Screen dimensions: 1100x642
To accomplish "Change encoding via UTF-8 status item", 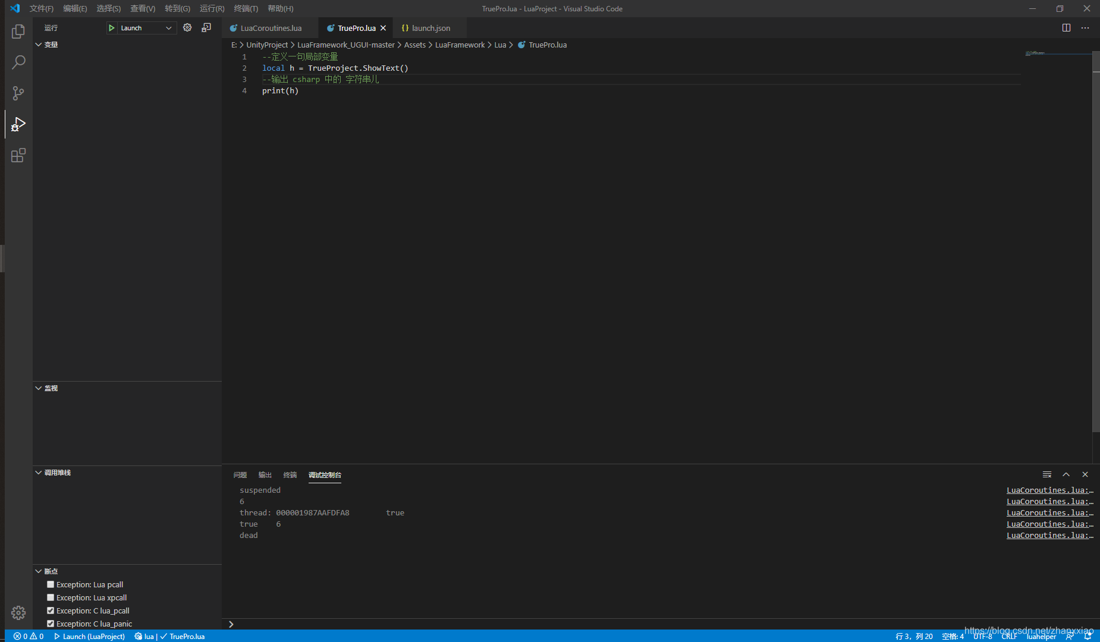I will pyautogui.click(x=983, y=636).
